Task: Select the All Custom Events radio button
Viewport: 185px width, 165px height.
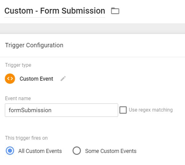Action: click(x=10, y=151)
